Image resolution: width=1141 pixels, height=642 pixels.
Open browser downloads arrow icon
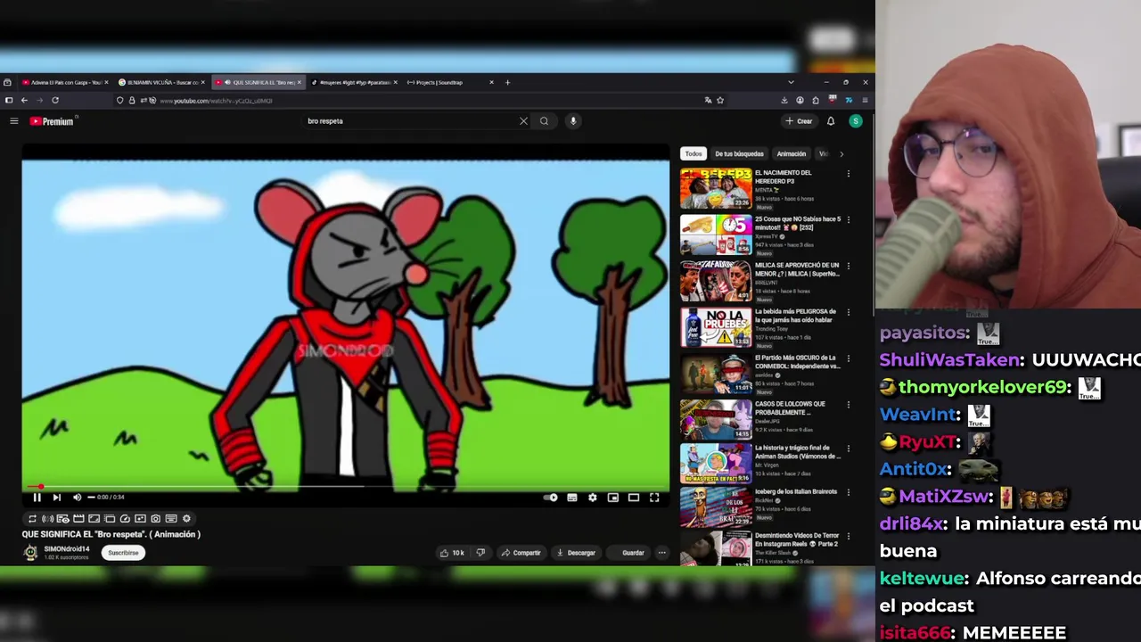(784, 101)
